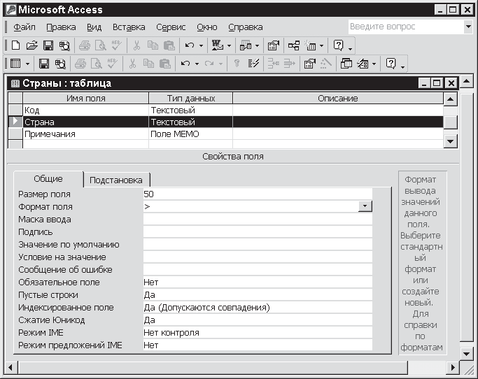Open the Правка menu
The image size is (478, 379).
pyautogui.click(x=61, y=27)
